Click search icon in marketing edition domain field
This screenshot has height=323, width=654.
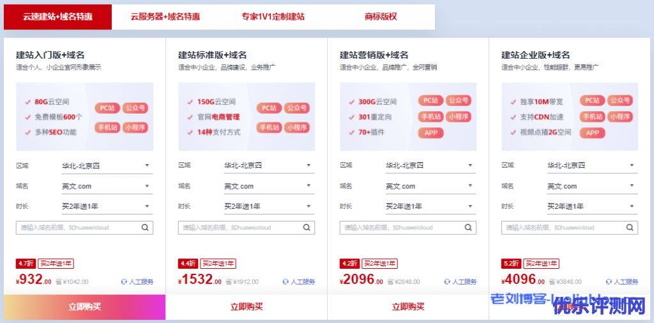point(469,227)
